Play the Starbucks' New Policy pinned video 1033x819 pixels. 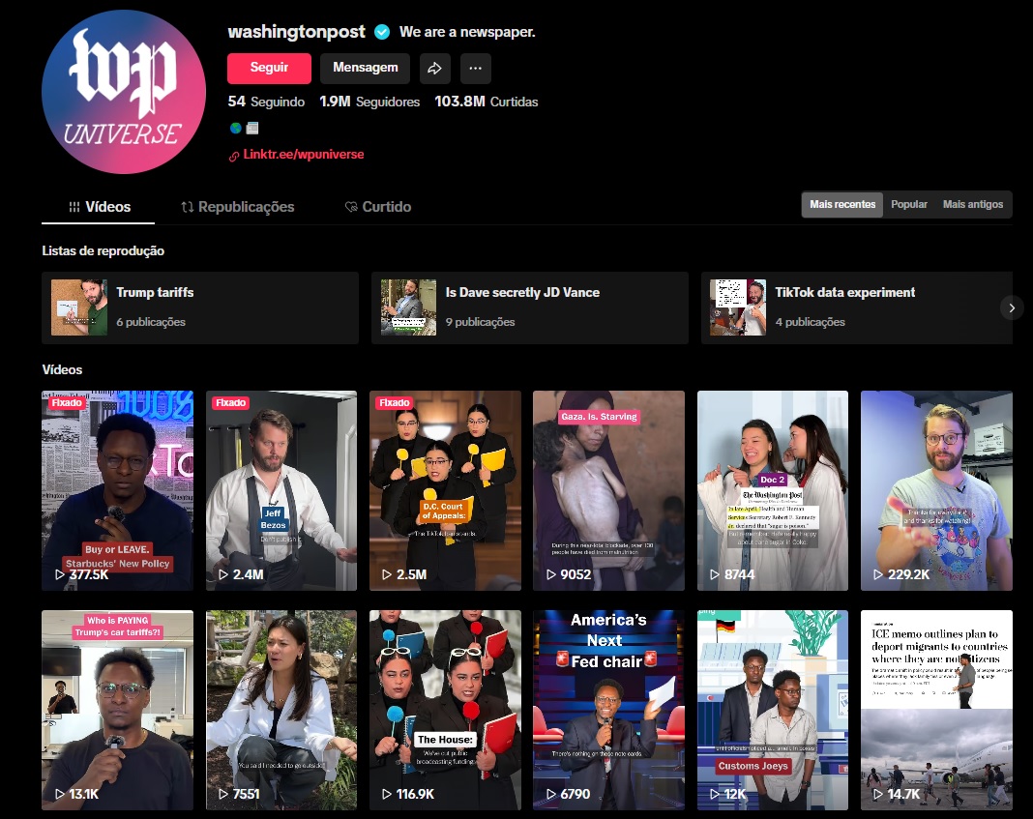click(117, 490)
